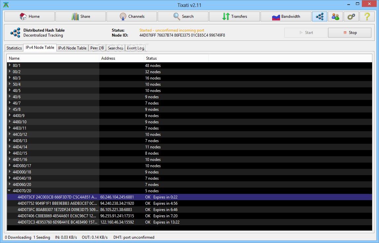Expand the 44D1/16 bucket

pyautogui.click(x=10, y=159)
